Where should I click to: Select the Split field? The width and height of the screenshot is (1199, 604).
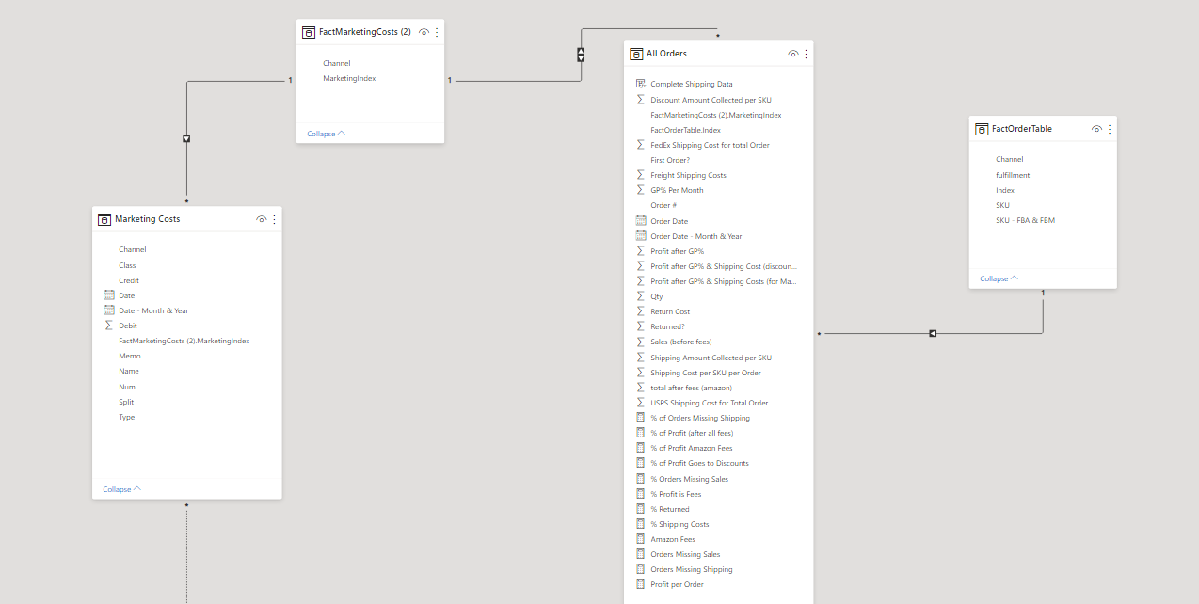pos(126,402)
